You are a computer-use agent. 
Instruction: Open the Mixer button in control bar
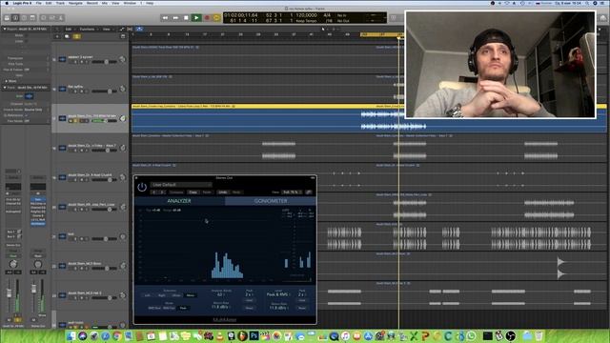tap(52, 18)
